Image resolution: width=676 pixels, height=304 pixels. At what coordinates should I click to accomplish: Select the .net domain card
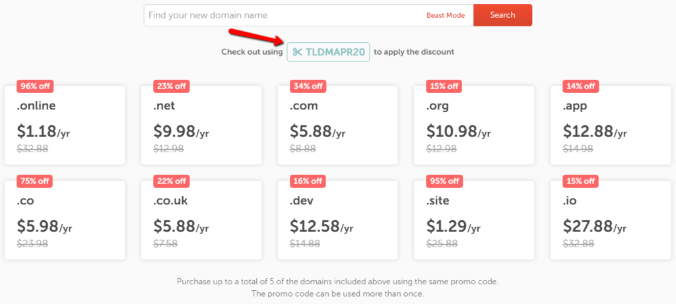tap(201, 125)
